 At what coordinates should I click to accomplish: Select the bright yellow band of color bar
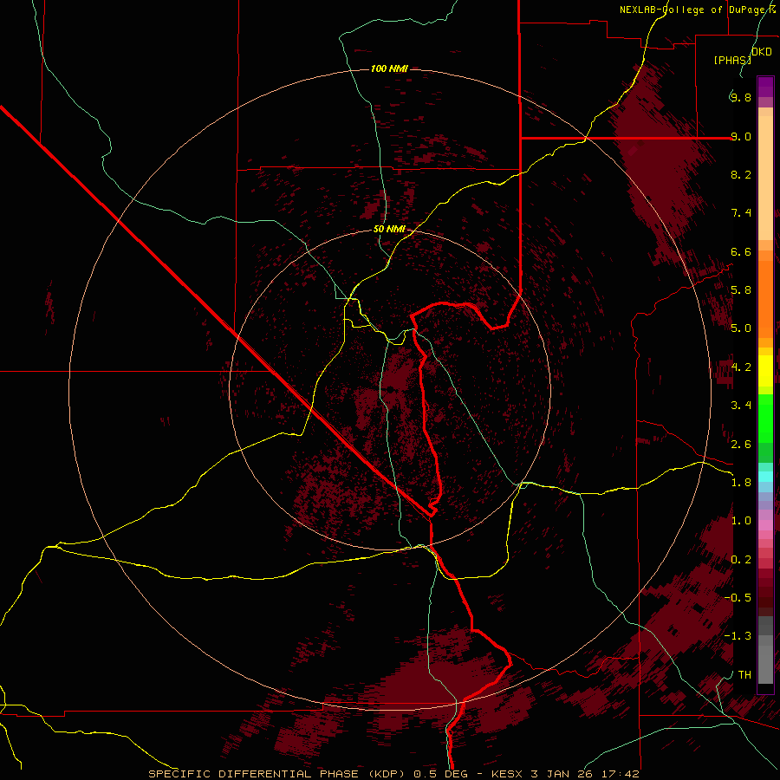click(x=765, y=371)
